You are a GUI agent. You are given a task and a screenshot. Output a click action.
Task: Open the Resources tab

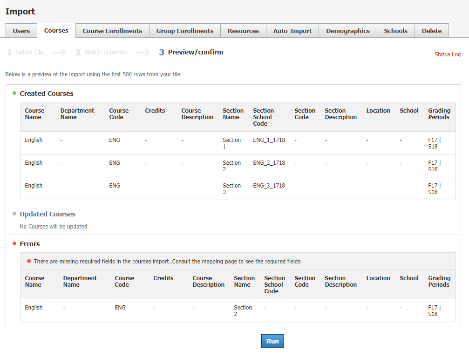tap(243, 31)
